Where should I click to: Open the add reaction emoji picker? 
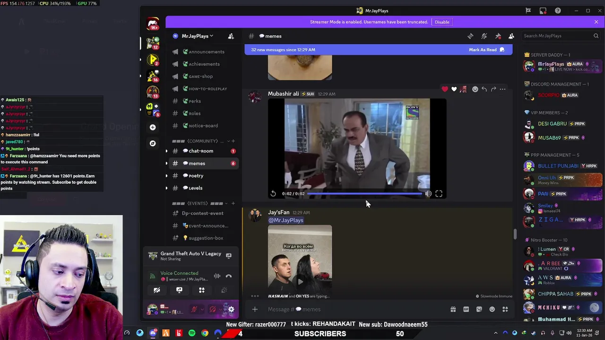coord(475,89)
